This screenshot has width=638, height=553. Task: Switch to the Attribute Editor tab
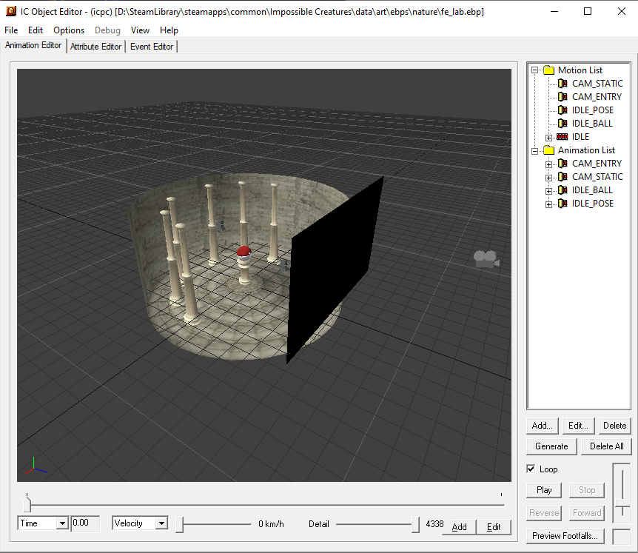pyautogui.click(x=96, y=47)
